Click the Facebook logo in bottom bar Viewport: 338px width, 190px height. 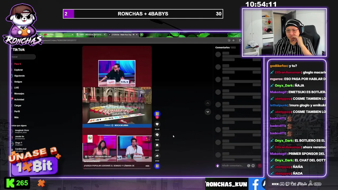255,184
